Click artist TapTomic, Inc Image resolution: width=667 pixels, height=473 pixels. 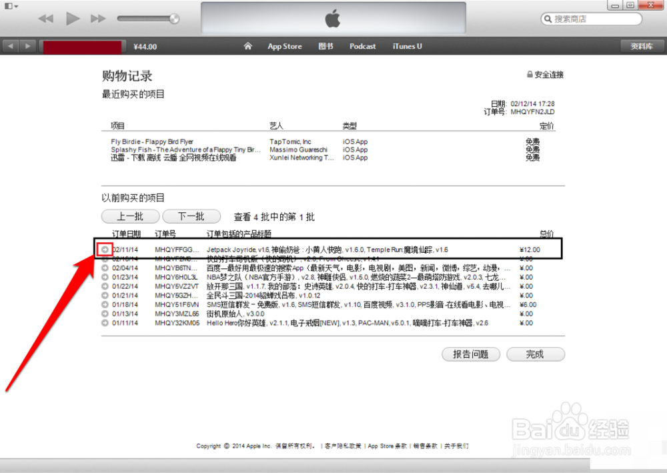point(290,141)
